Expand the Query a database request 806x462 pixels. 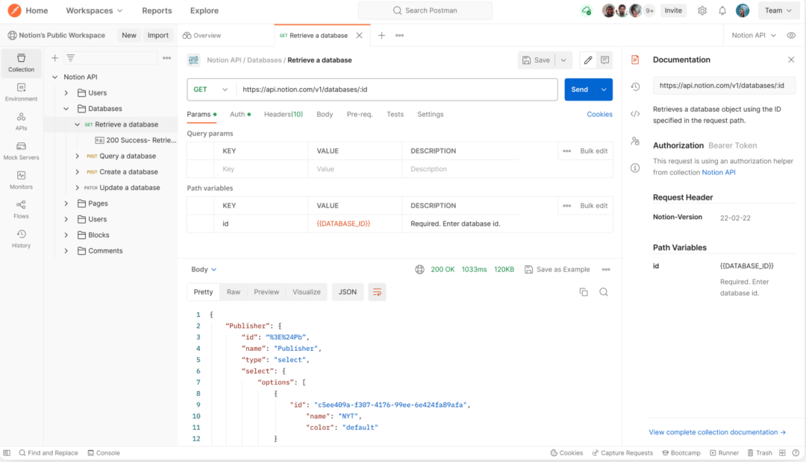[78, 156]
